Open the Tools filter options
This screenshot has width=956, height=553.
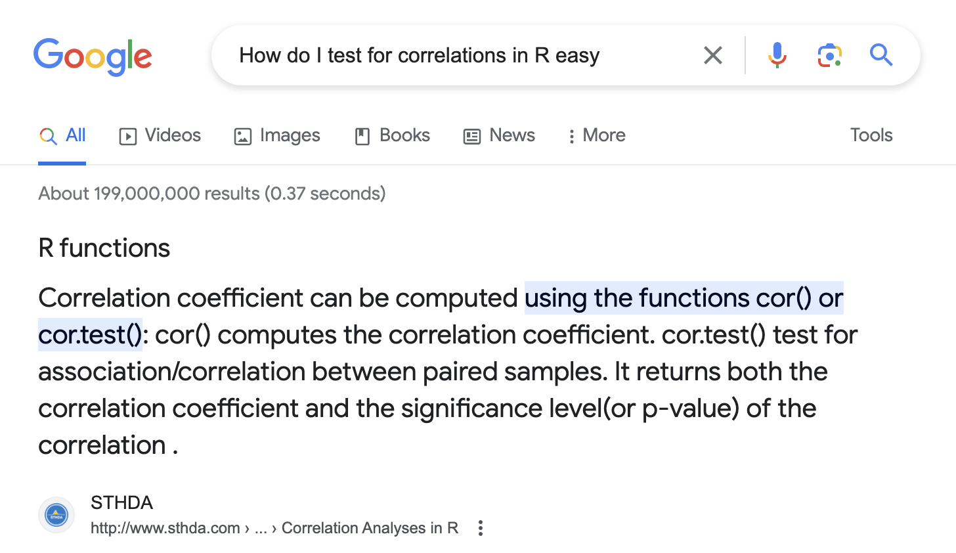point(871,135)
